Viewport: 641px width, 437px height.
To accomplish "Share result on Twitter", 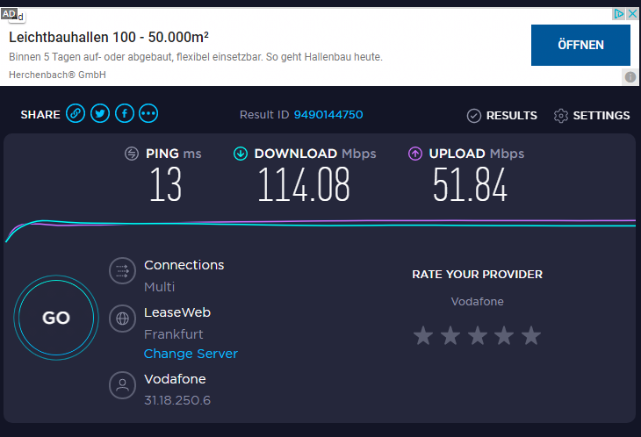I will pyautogui.click(x=100, y=114).
